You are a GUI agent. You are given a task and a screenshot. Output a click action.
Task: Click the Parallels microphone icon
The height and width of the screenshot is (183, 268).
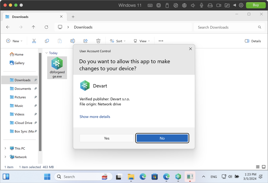click(202, 5)
